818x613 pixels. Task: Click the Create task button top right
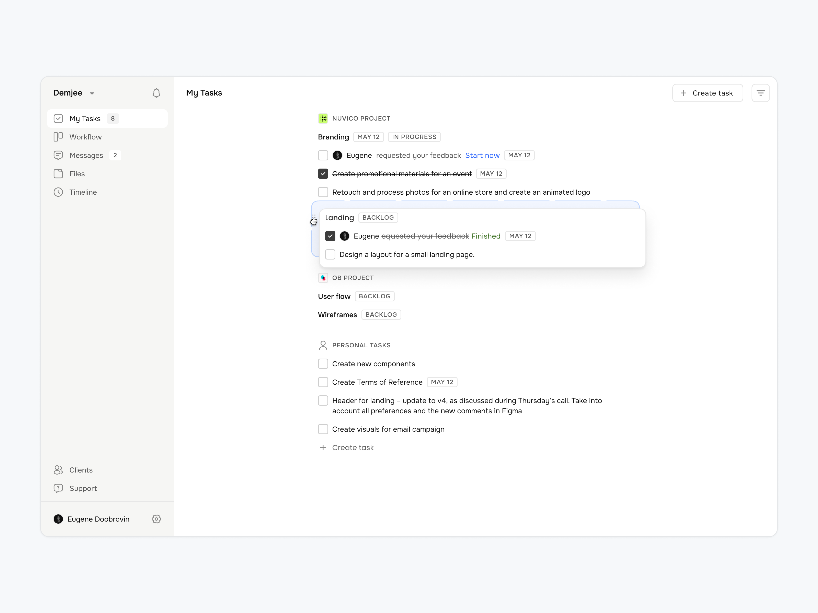coord(707,93)
